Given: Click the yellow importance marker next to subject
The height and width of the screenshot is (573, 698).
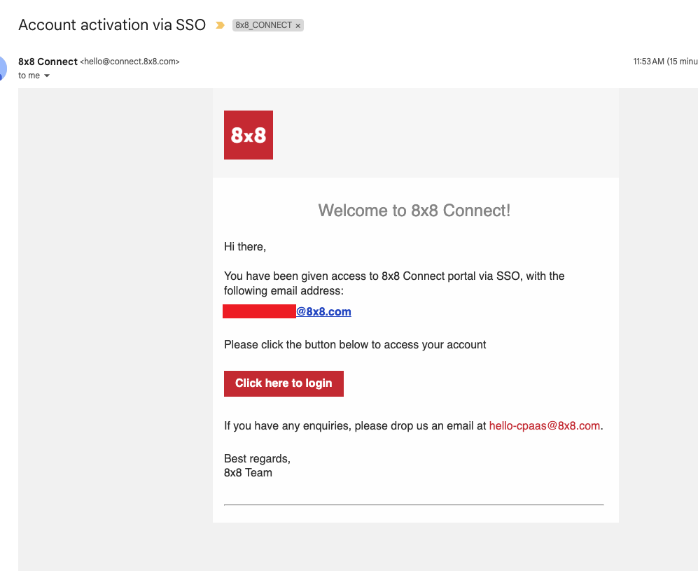Looking at the screenshot, I should pyautogui.click(x=220, y=25).
